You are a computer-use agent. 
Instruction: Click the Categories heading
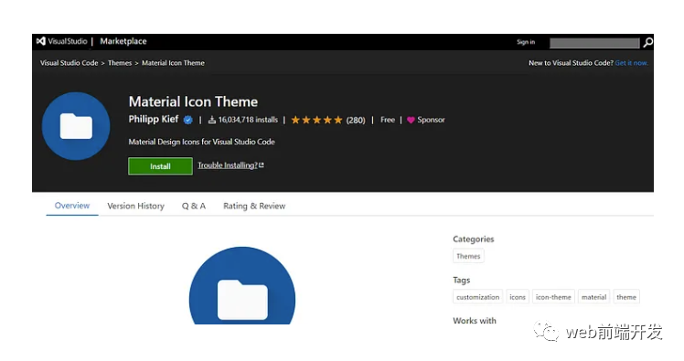474,239
